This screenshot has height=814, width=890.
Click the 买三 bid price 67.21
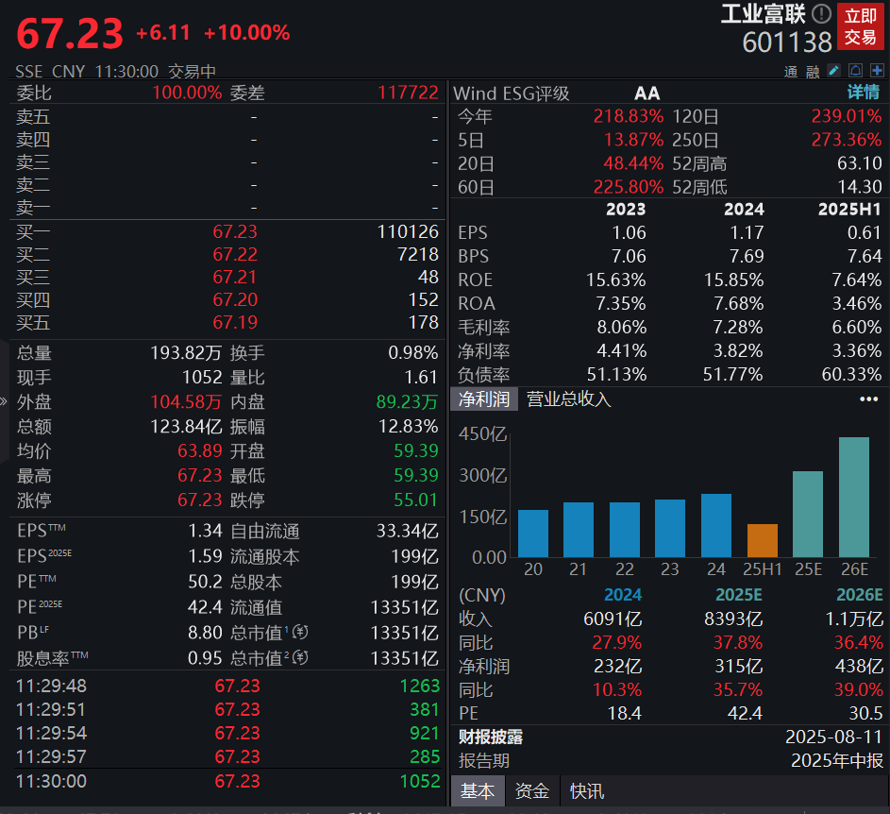pyautogui.click(x=235, y=278)
